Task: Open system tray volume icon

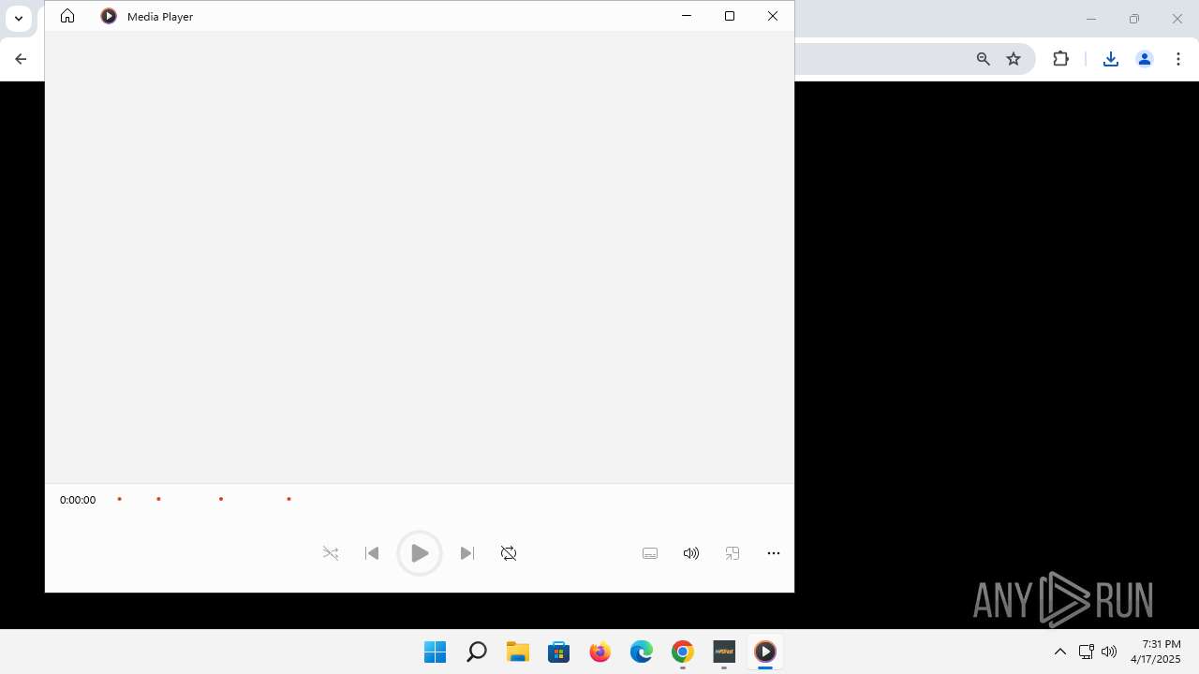Action: pos(1109,652)
